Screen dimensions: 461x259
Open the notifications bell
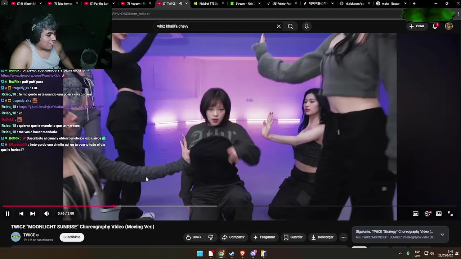click(435, 26)
